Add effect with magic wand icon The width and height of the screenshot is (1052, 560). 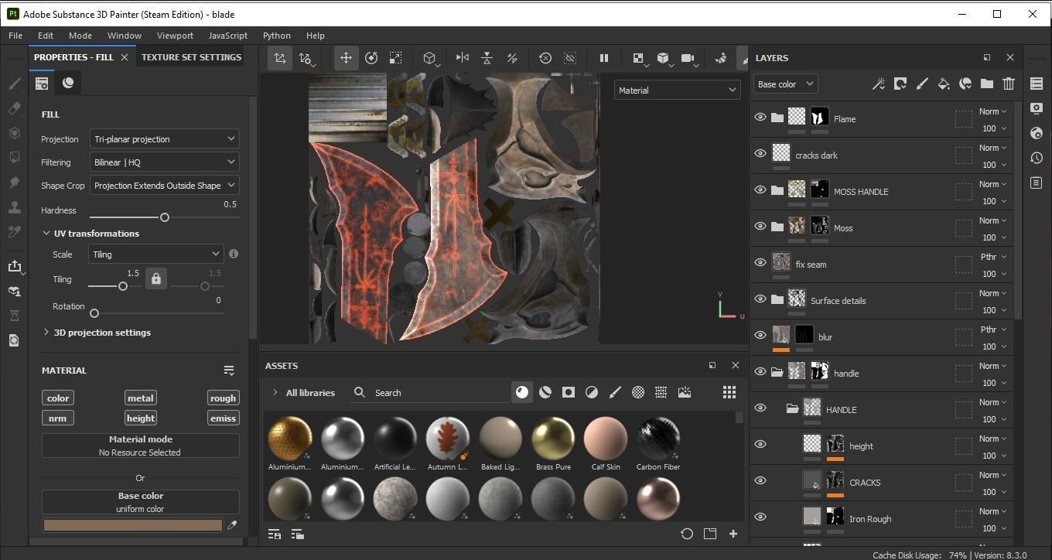click(x=879, y=84)
